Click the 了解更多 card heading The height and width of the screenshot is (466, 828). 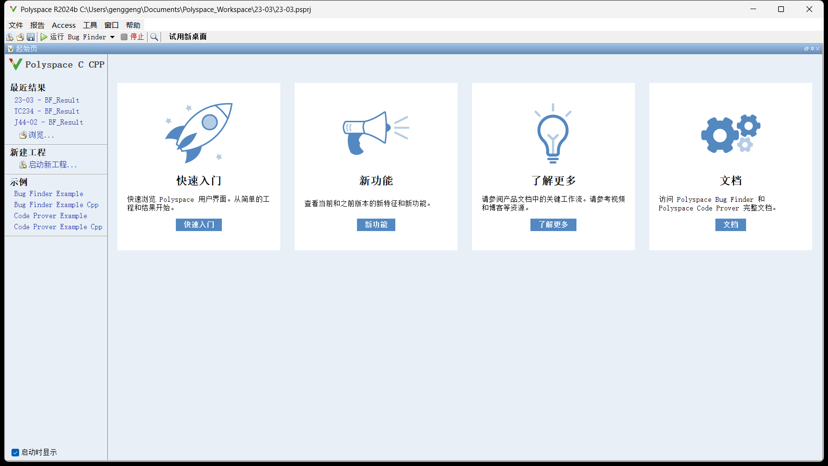point(553,181)
